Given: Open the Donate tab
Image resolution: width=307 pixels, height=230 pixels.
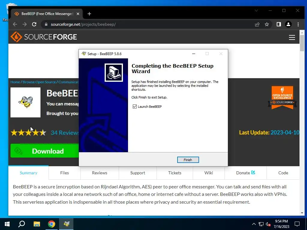Looking at the screenshot, I should (x=246, y=173).
